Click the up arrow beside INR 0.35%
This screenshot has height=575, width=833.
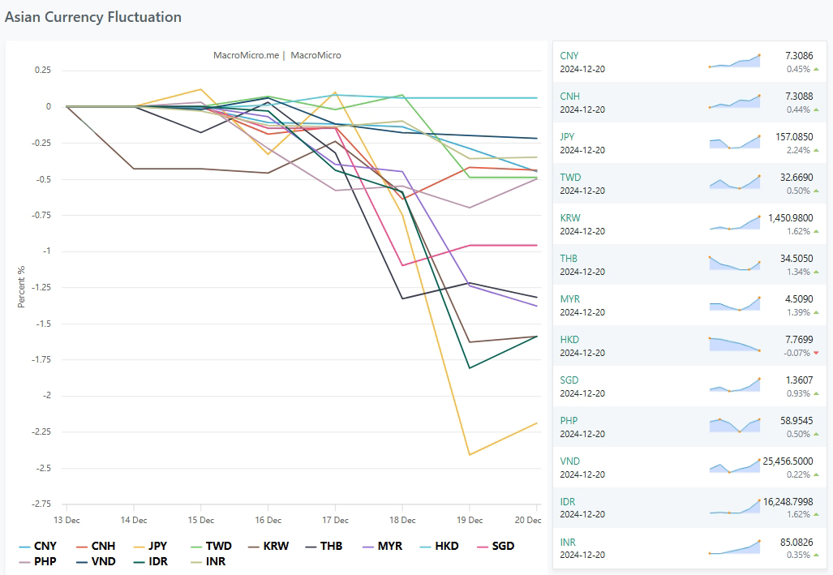pos(816,556)
